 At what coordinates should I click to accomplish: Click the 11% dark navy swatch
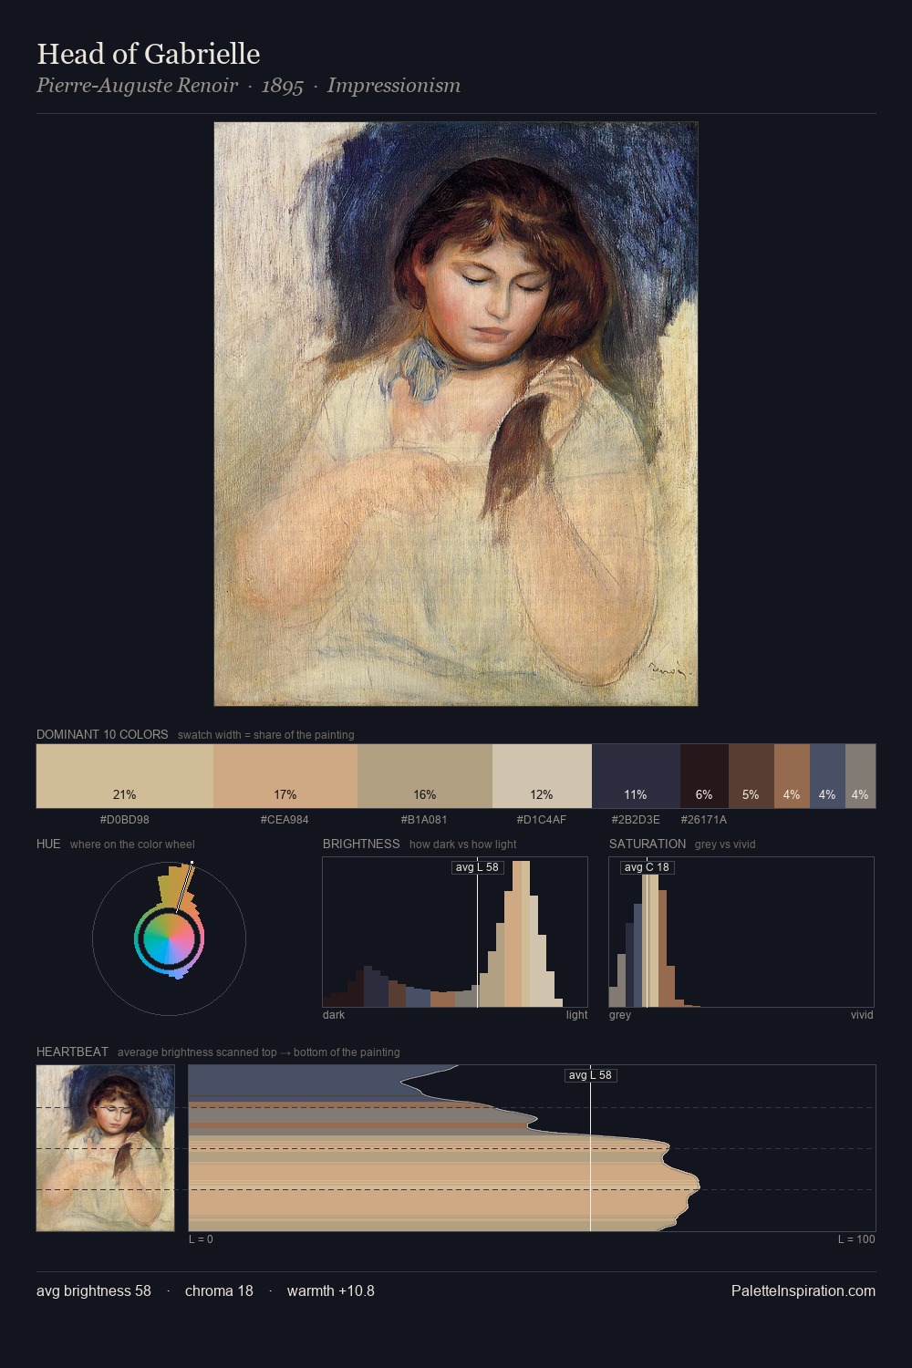point(636,776)
